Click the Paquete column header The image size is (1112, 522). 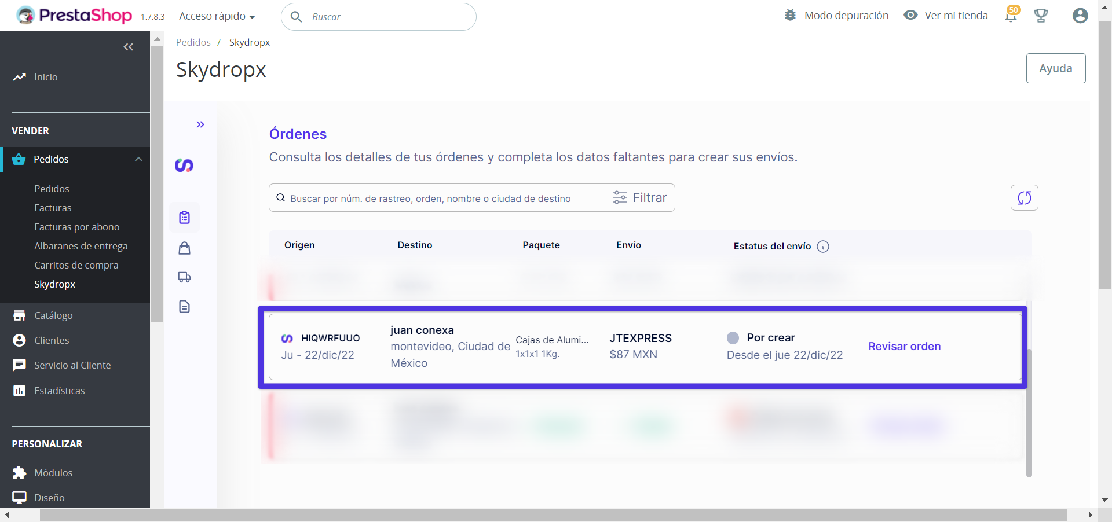tap(542, 245)
